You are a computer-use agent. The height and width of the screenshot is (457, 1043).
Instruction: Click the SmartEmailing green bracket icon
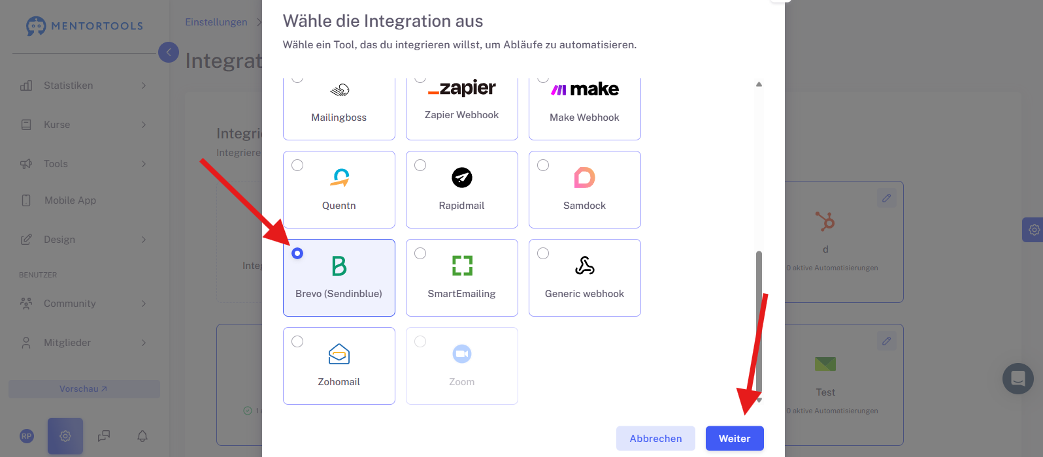[462, 266]
